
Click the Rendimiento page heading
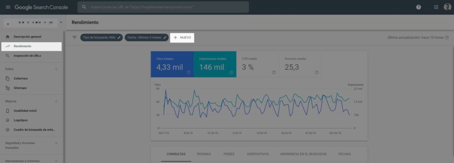pos(85,22)
